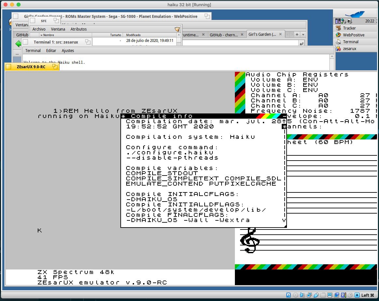Click the folder icon in src window menu bar

tap(177, 29)
